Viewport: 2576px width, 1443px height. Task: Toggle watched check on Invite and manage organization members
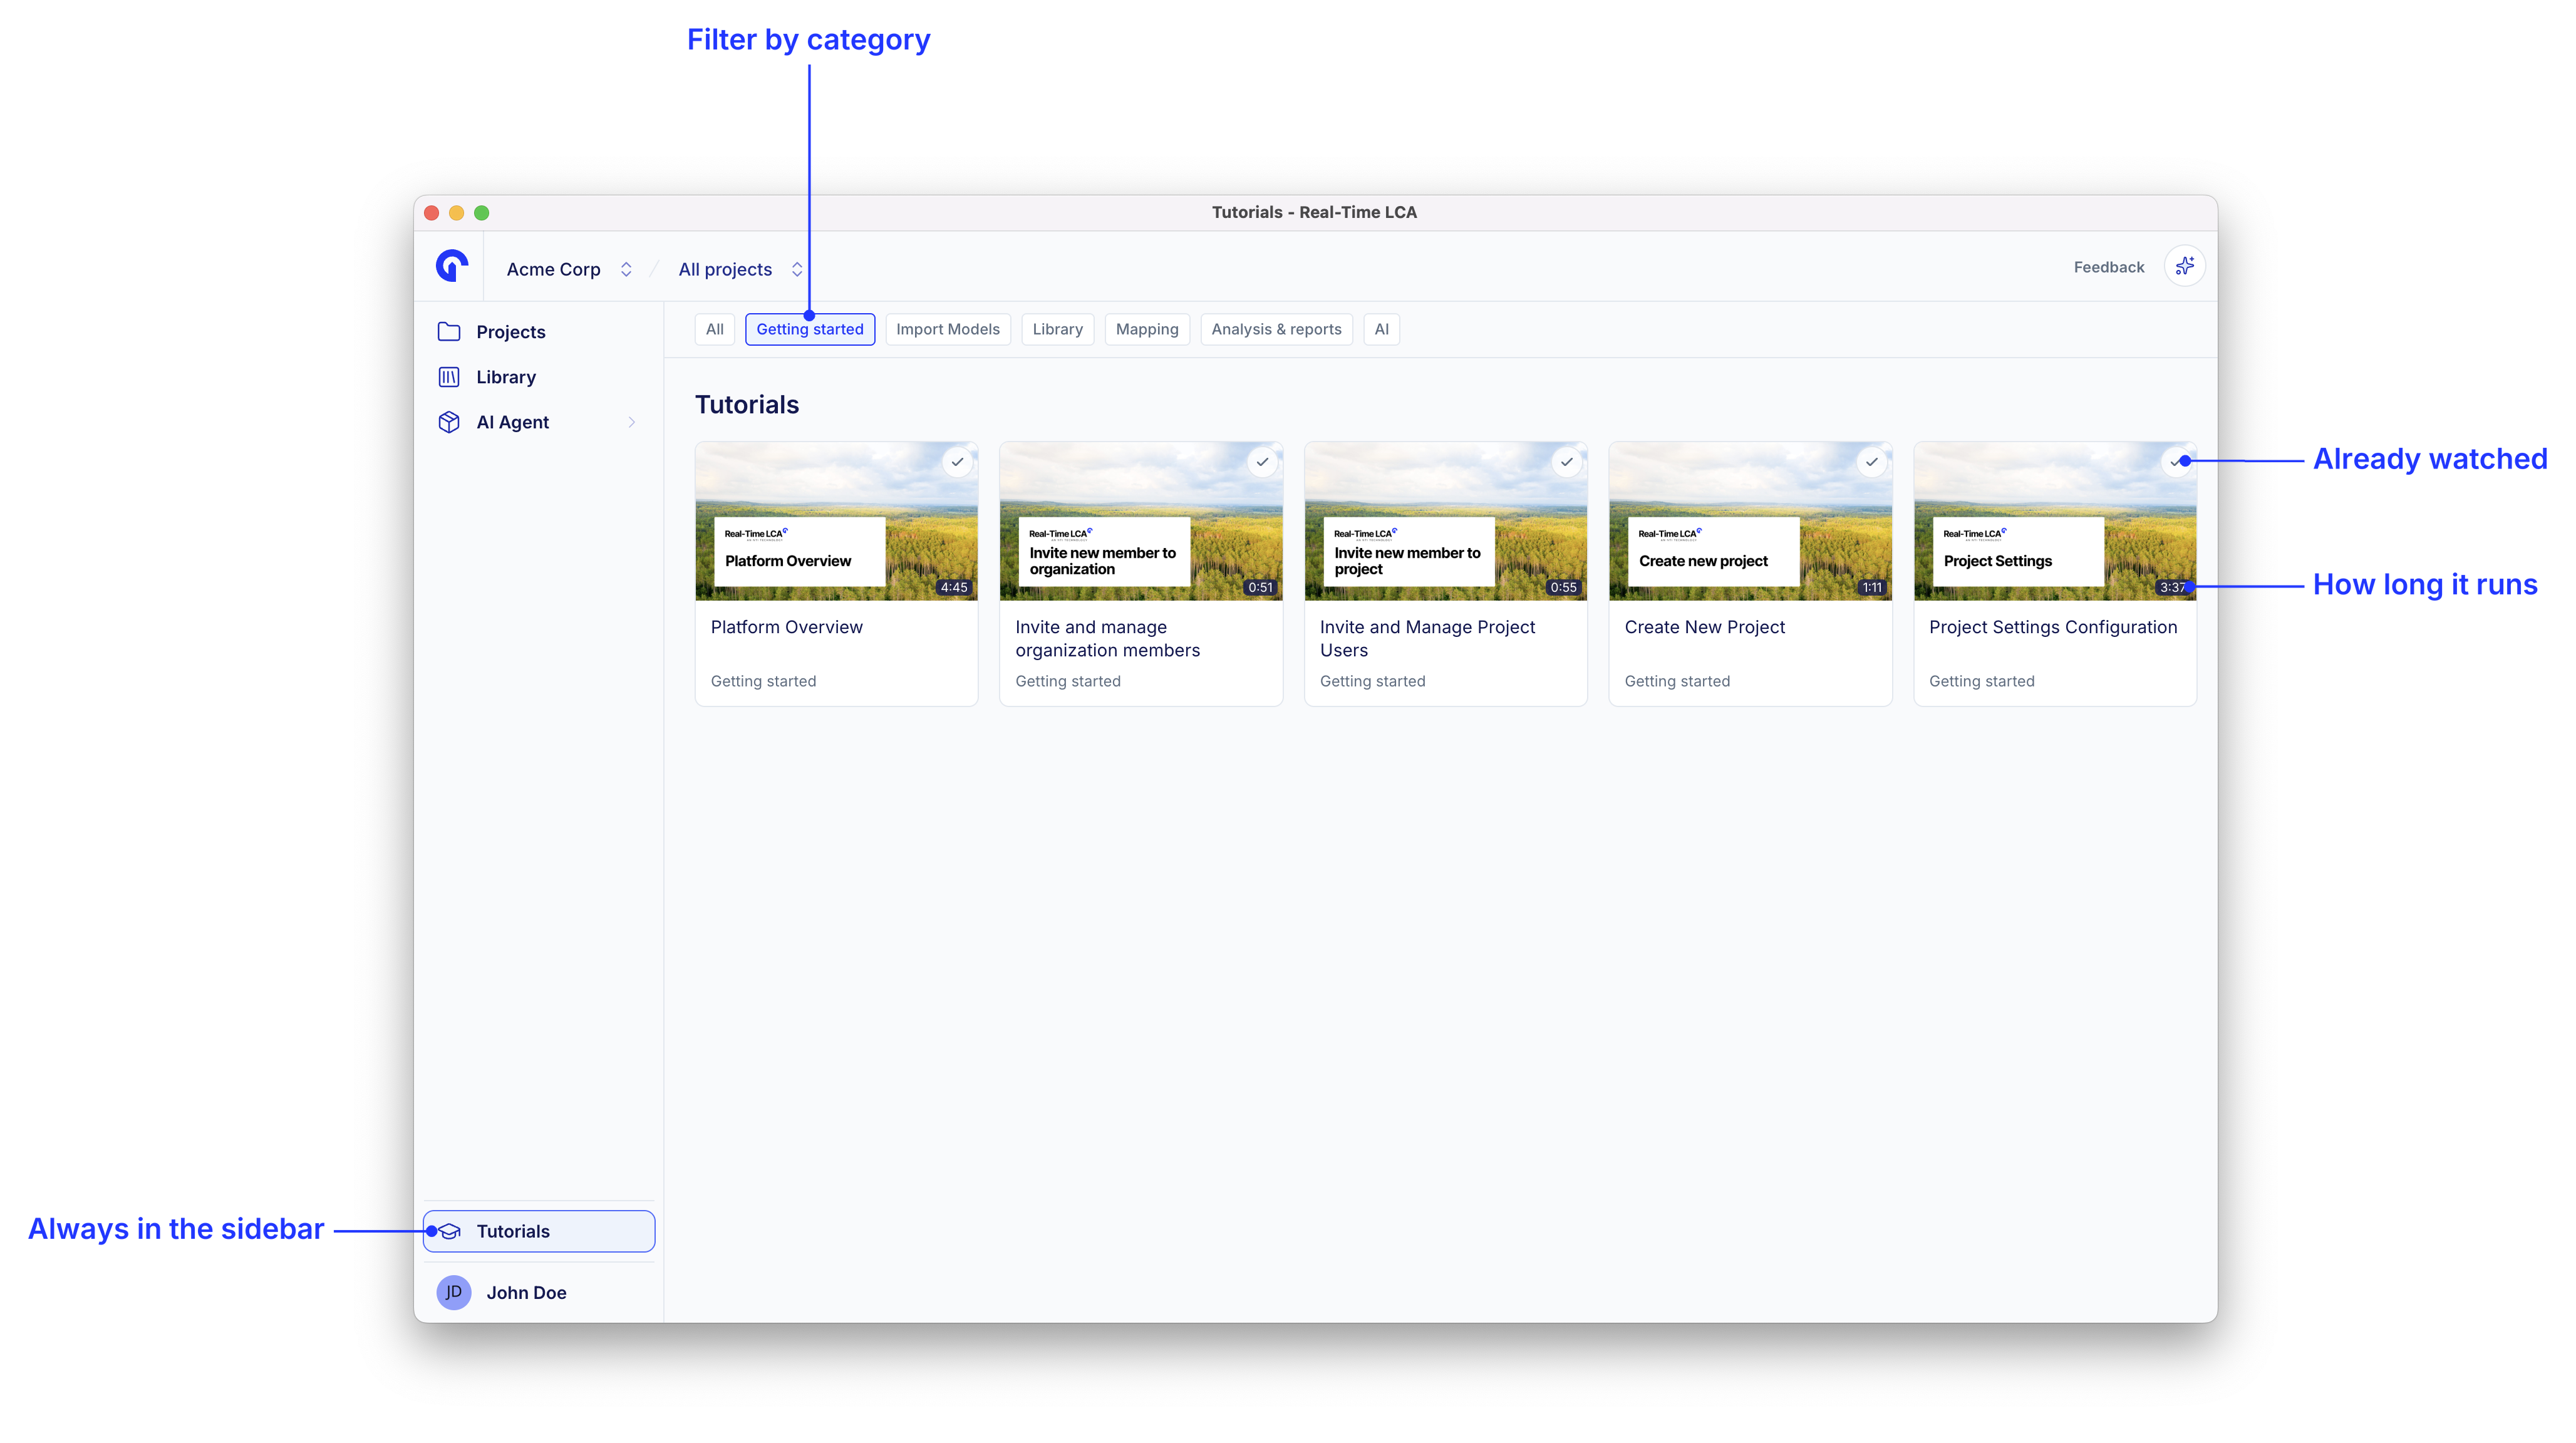[x=1263, y=462]
